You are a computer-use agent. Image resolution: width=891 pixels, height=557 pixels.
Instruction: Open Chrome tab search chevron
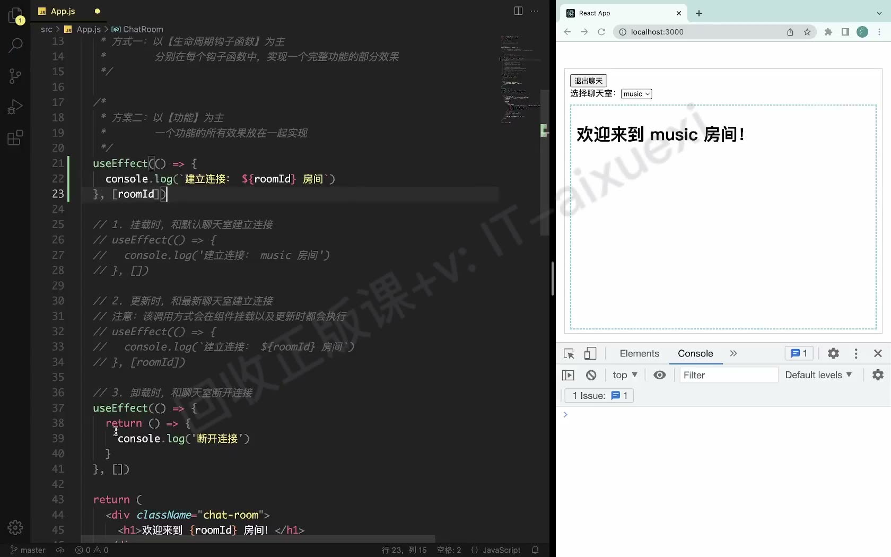(879, 13)
